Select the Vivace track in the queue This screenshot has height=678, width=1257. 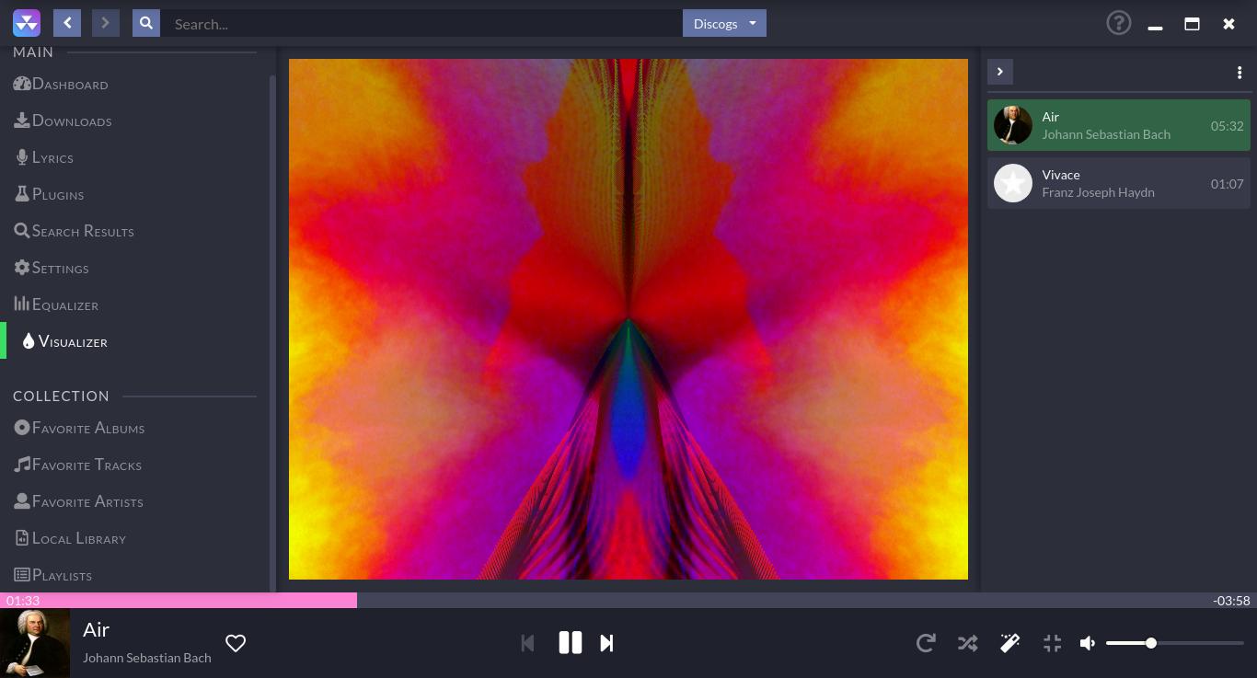pyautogui.click(x=1119, y=183)
